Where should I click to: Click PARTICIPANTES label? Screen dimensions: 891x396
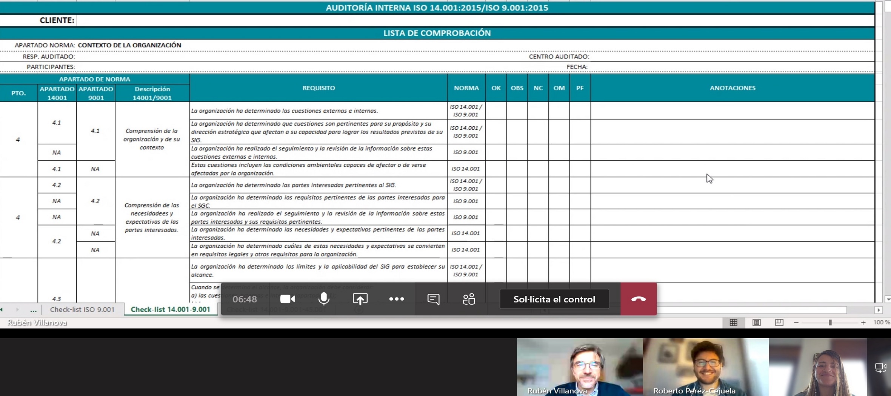51,67
